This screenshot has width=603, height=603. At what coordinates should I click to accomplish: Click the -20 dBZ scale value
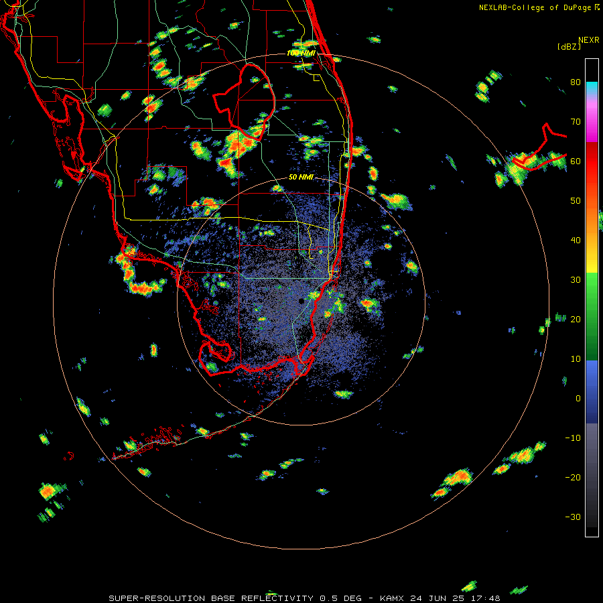click(573, 478)
